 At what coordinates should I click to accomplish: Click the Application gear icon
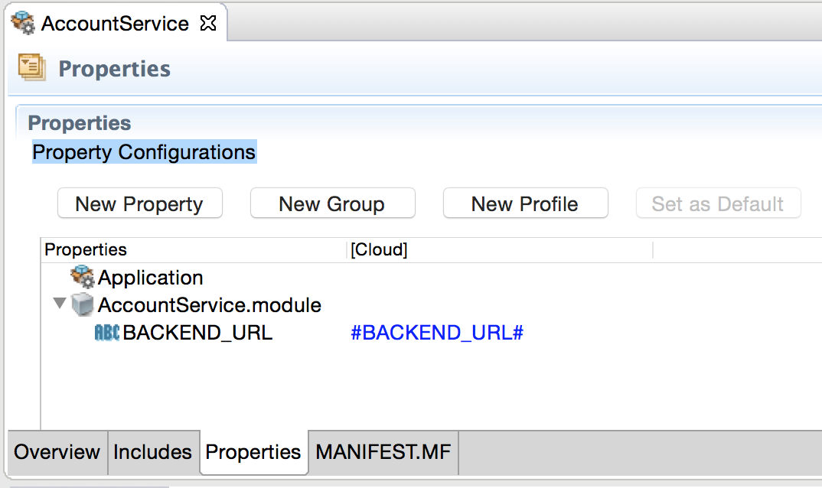(82, 277)
